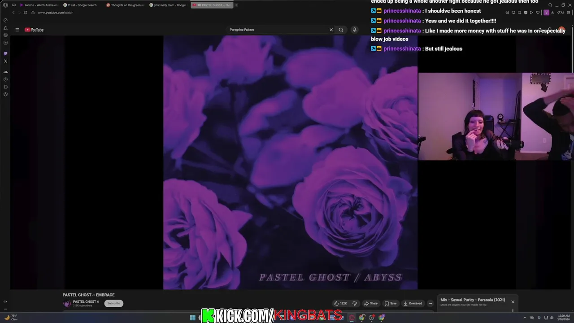Open the Opera menu logo
The height and width of the screenshot is (323, 574).
(5, 5)
